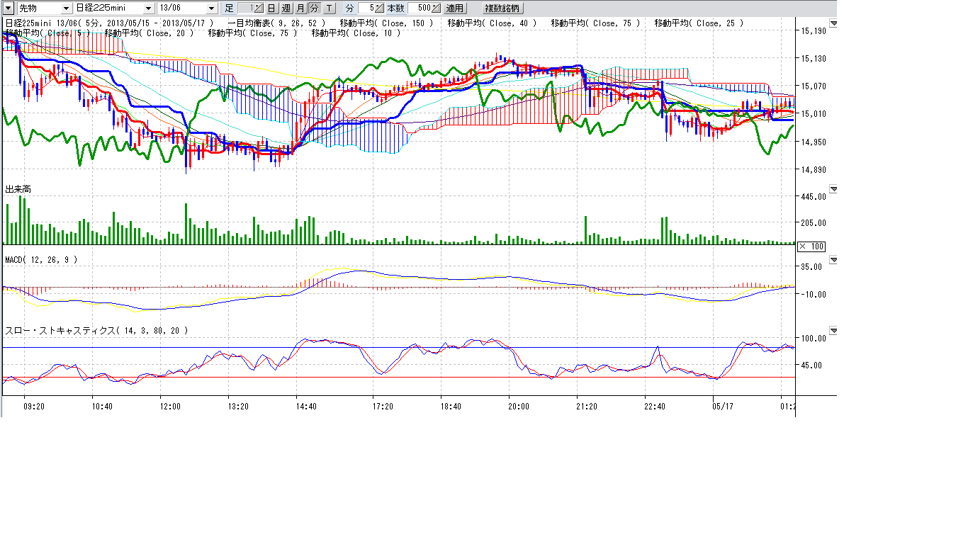
Task: Open the 日経225mini symbol dropdown
Action: (x=148, y=8)
